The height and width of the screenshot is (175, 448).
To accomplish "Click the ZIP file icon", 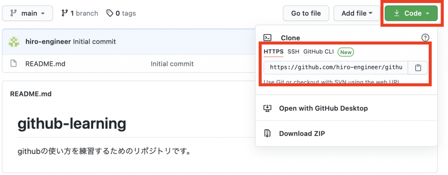I will [267, 134].
